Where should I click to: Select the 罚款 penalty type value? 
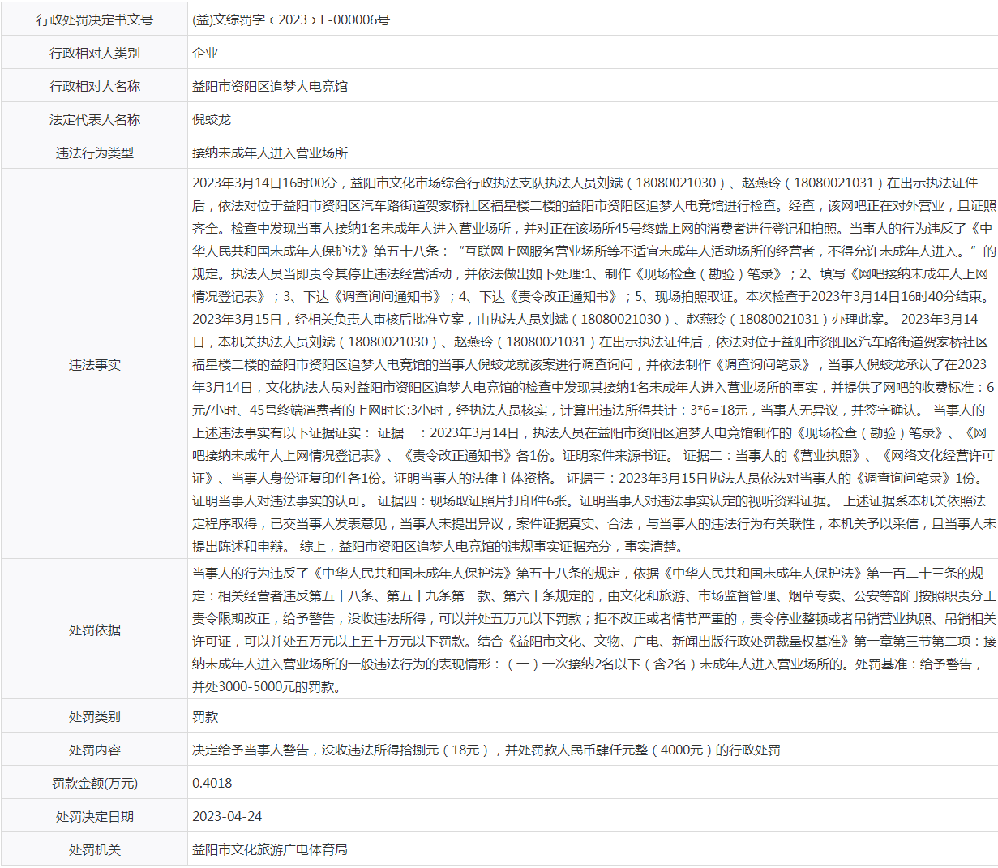tap(205, 717)
